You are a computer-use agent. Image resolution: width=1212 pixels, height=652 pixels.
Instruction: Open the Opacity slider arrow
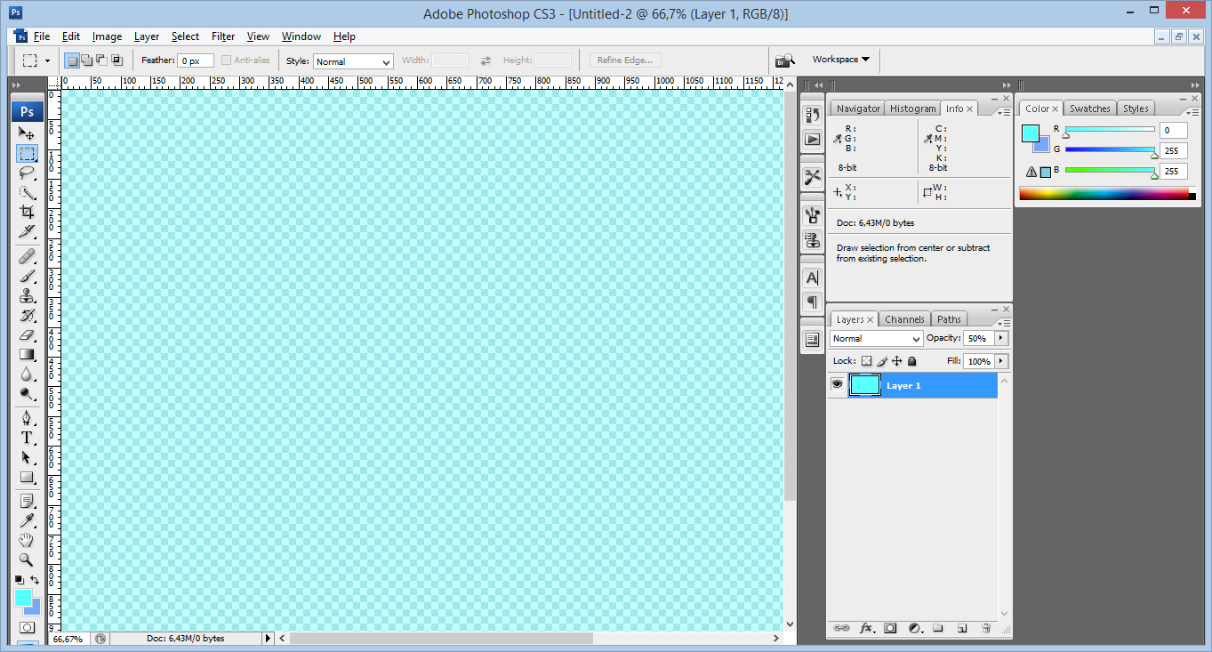point(1001,338)
